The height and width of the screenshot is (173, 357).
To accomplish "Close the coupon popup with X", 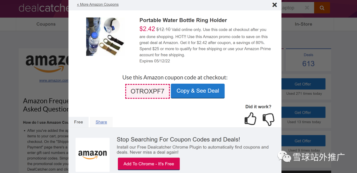I will click(275, 5).
